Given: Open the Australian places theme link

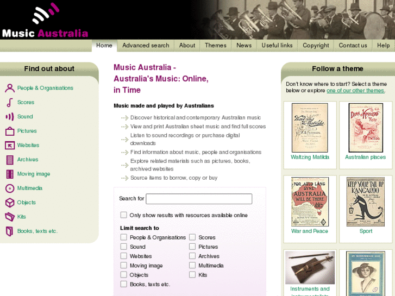Looking at the screenshot, I should pyautogui.click(x=365, y=157).
